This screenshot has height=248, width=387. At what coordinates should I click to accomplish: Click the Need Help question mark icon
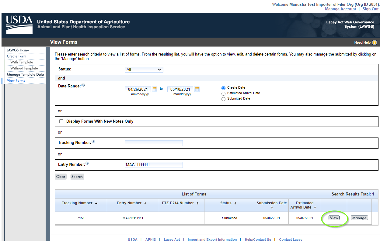click(374, 42)
